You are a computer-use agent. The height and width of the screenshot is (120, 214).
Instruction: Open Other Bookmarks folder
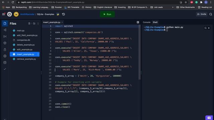[186, 7]
